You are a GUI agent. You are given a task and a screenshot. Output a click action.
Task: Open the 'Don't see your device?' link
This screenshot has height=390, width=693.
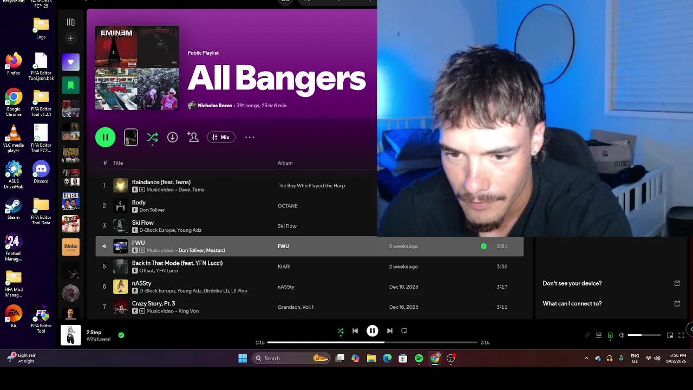(x=572, y=283)
